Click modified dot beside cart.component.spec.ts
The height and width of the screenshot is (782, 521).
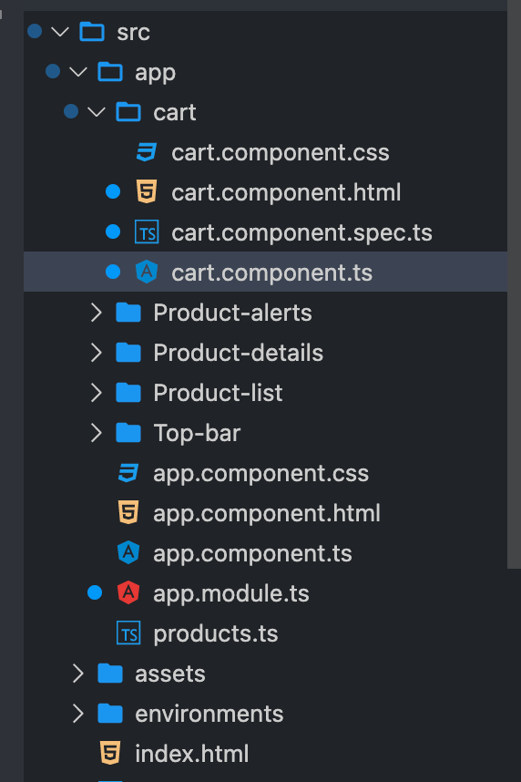point(113,232)
